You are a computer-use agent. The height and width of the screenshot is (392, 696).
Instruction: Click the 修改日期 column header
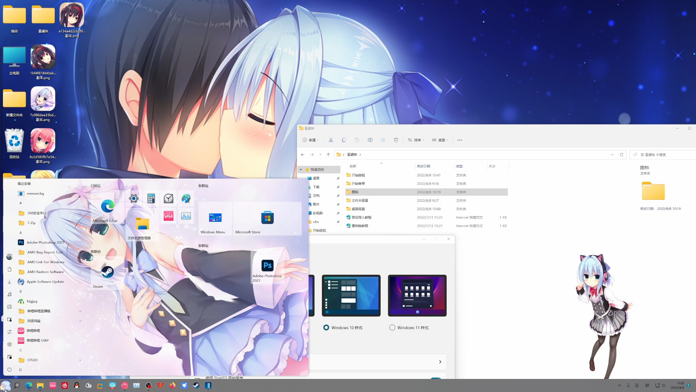click(x=423, y=166)
